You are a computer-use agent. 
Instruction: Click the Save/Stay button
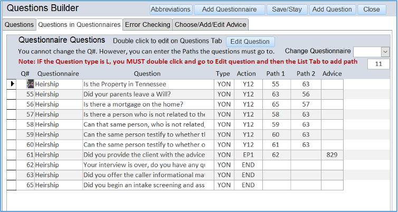[287, 9]
